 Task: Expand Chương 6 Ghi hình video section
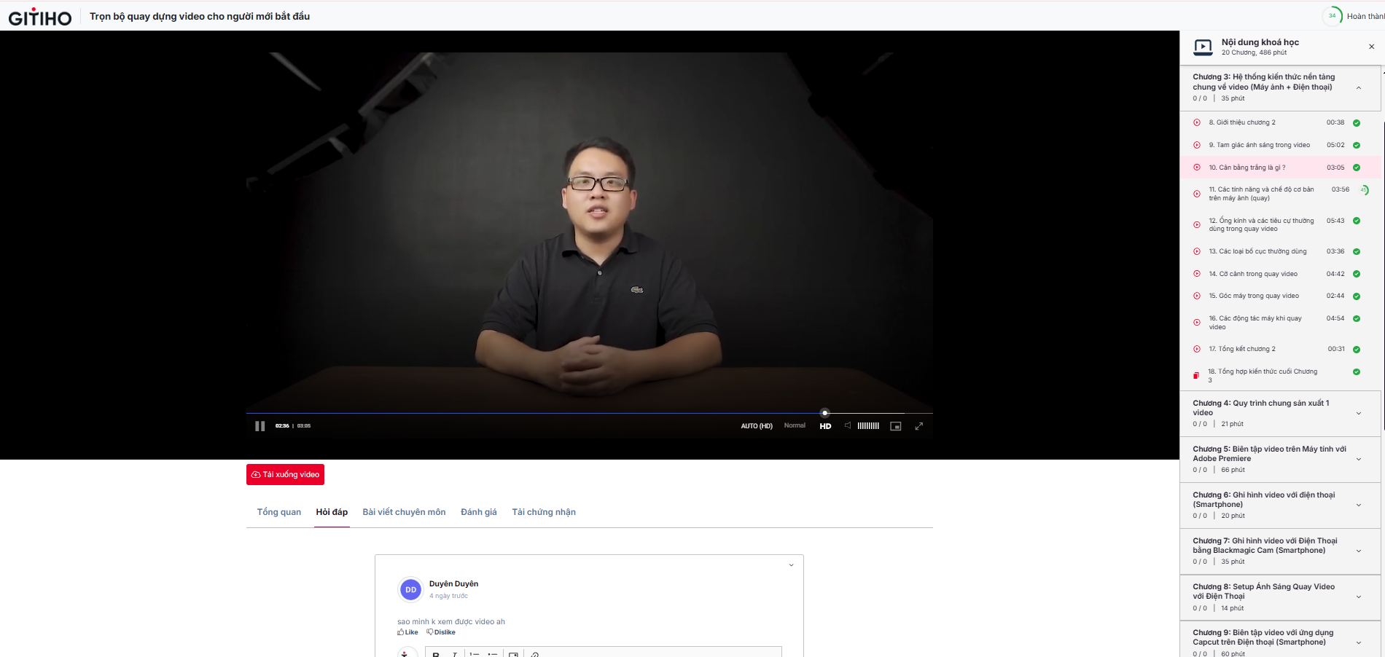point(1359,505)
